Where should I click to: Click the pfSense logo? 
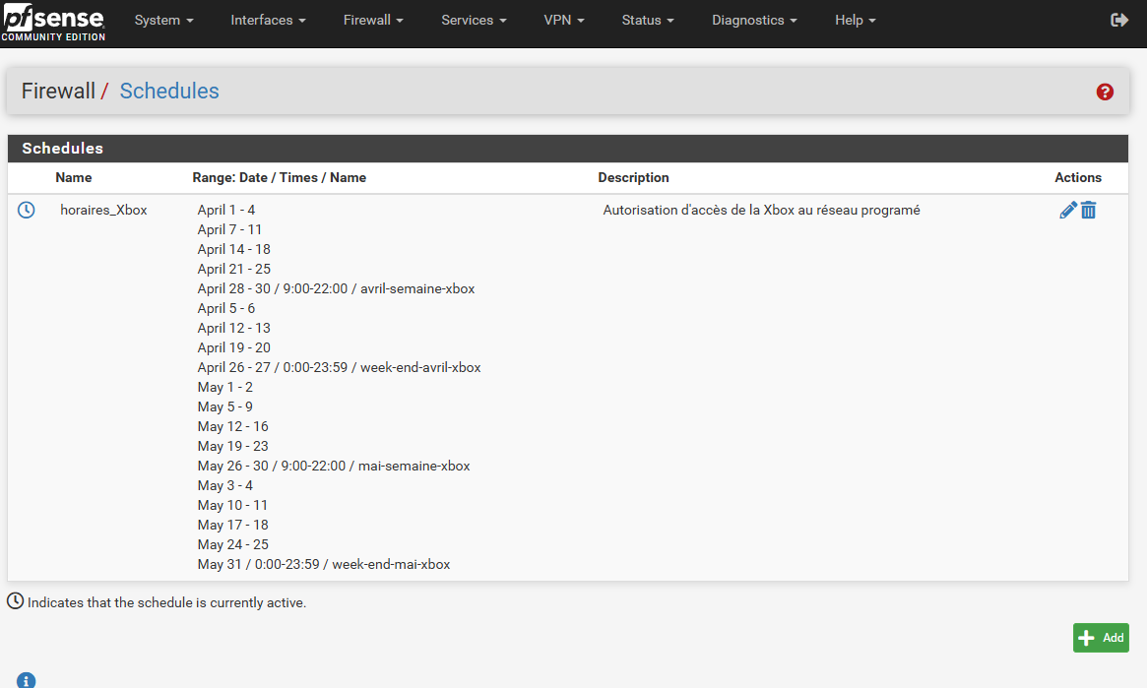click(53, 22)
